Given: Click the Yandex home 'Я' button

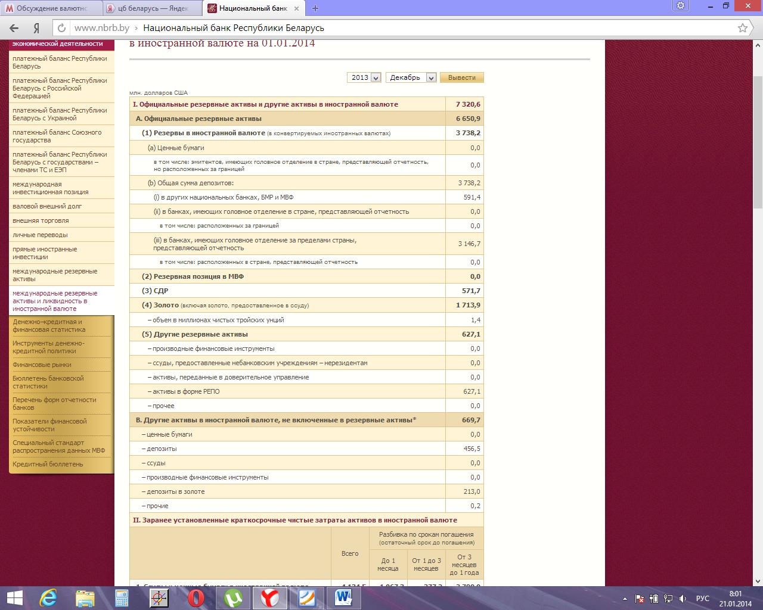Looking at the screenshot, I should pos(37,28).
